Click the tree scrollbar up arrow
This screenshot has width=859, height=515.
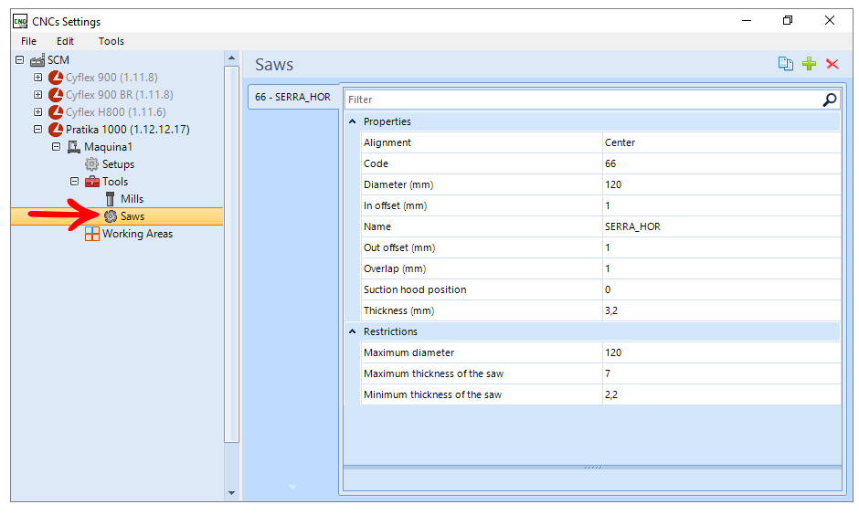(x=232, y=58)
